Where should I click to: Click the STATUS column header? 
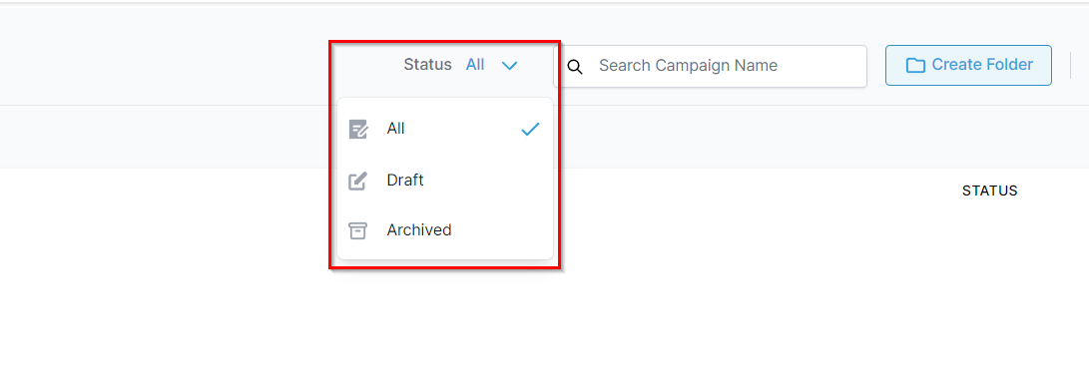tap(990, 191)
